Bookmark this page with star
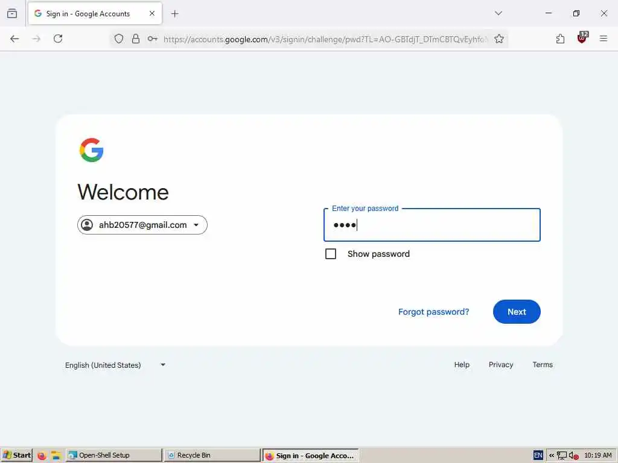Screen dimensions: 618x463 (x=499, y=39)
